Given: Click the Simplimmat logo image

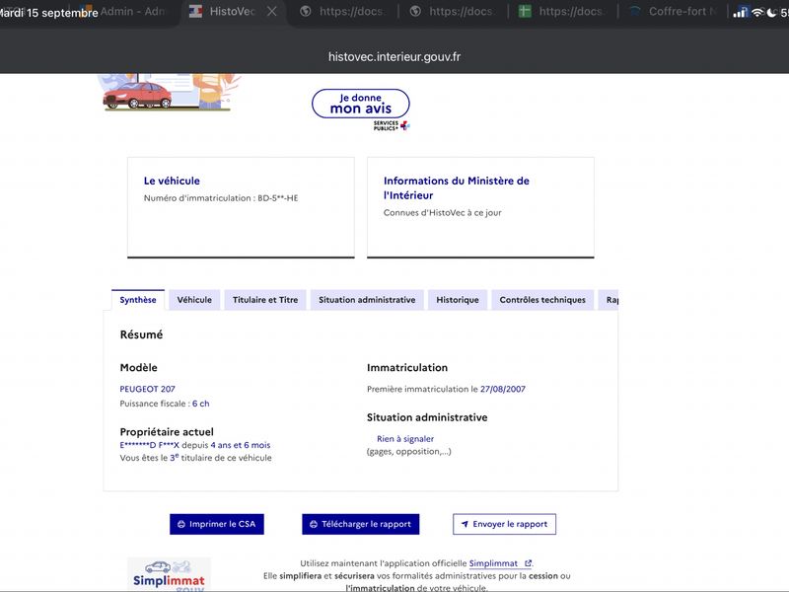Looking at the screenshot, I should [x=169, y=574].
